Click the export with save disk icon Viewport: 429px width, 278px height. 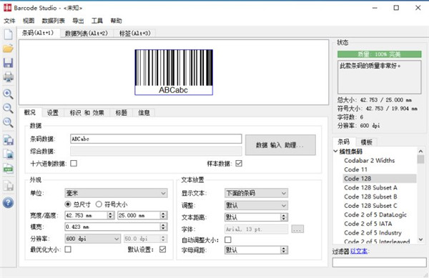(x=8, y=140)
